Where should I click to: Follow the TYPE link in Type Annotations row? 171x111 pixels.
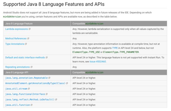tap(115, 48)
